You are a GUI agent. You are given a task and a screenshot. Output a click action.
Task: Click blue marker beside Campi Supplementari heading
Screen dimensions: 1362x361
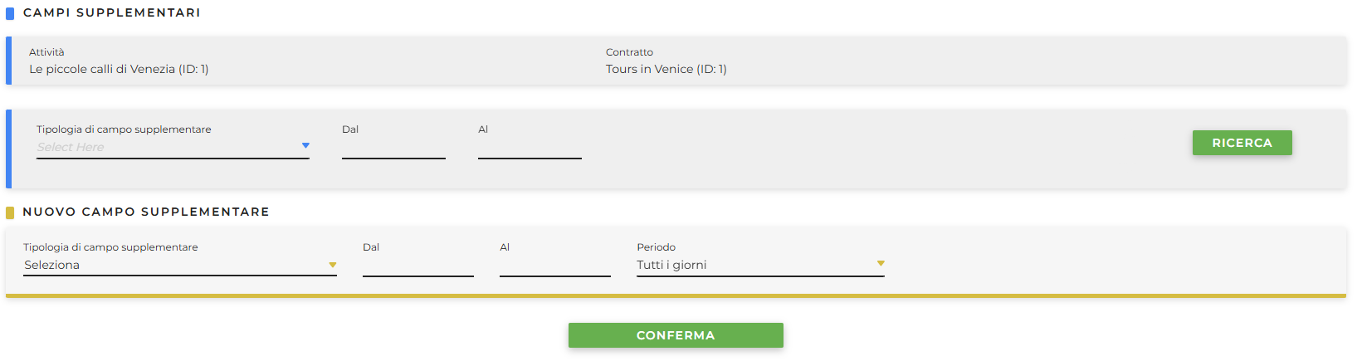(10, 13)
